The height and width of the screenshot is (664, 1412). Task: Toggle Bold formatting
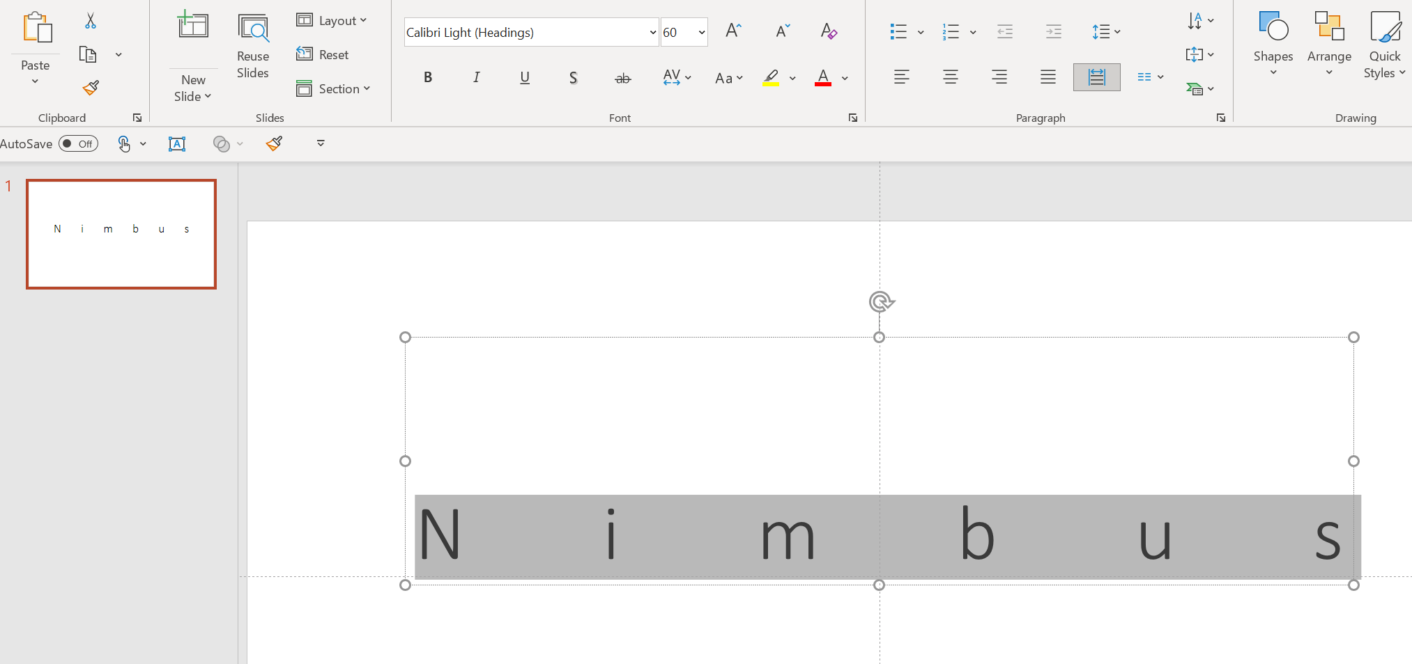coord(428,78)
